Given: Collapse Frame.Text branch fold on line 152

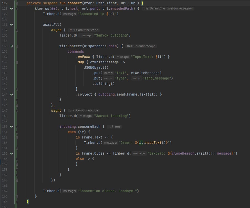Looking at the screenshot, I should 17,137.
